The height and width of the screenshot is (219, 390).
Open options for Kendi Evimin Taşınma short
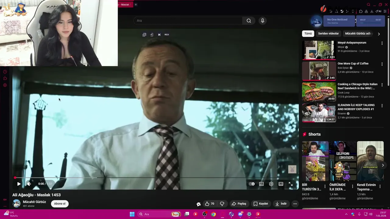tap(380, 186)
